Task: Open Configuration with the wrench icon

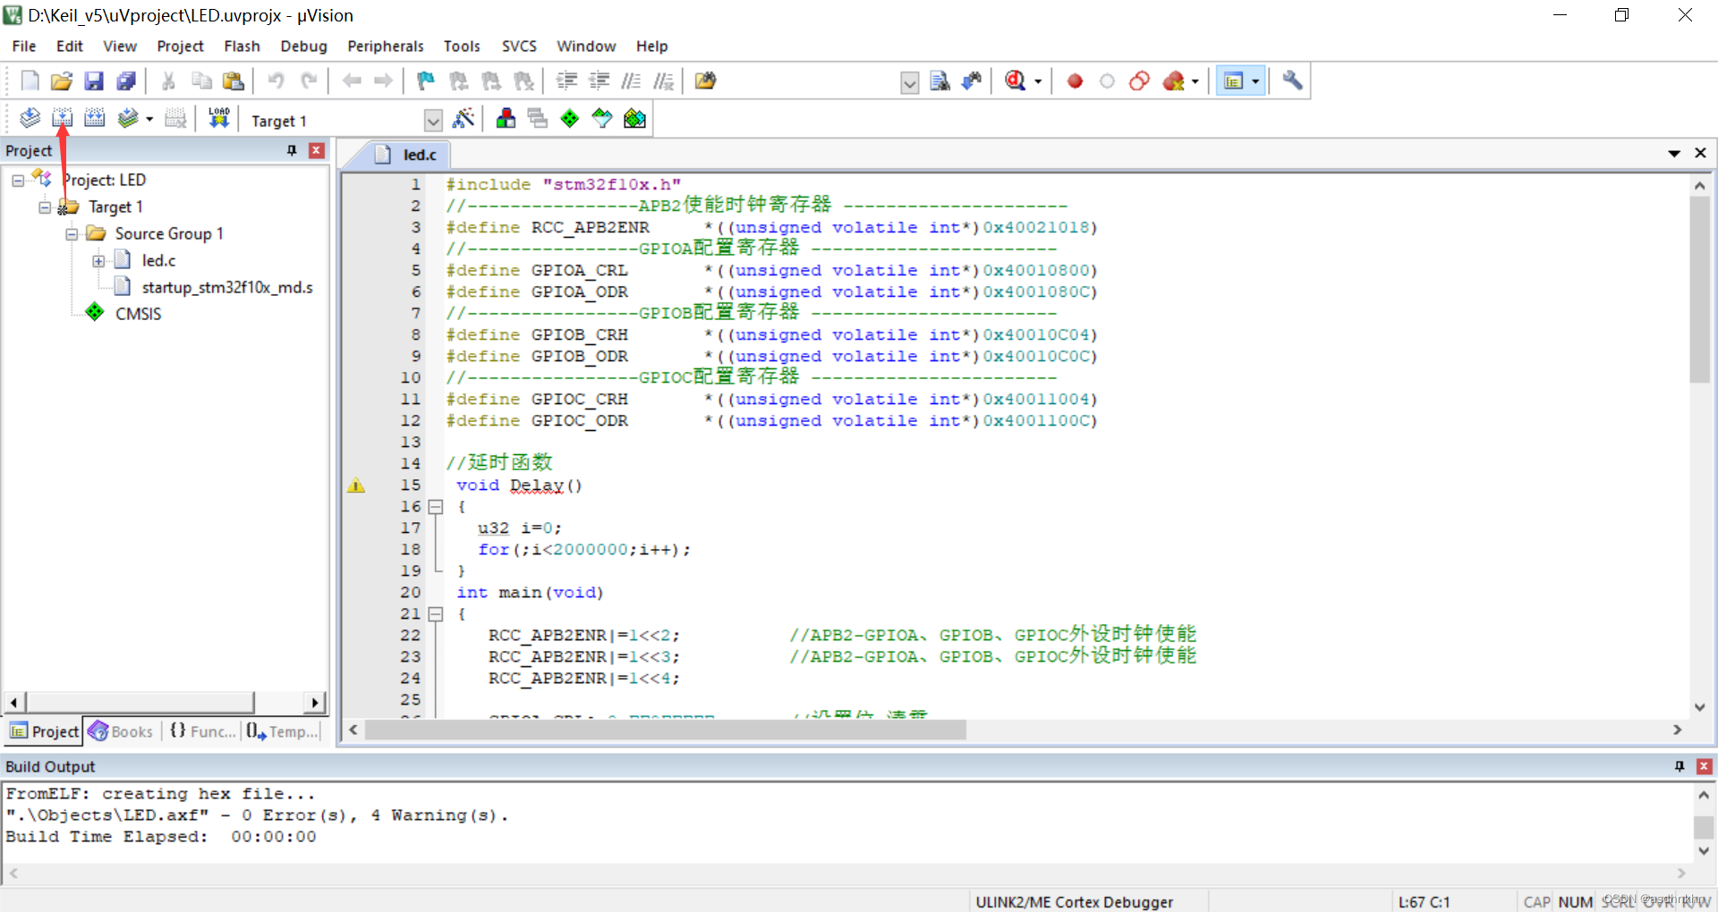Action: 1292,81
